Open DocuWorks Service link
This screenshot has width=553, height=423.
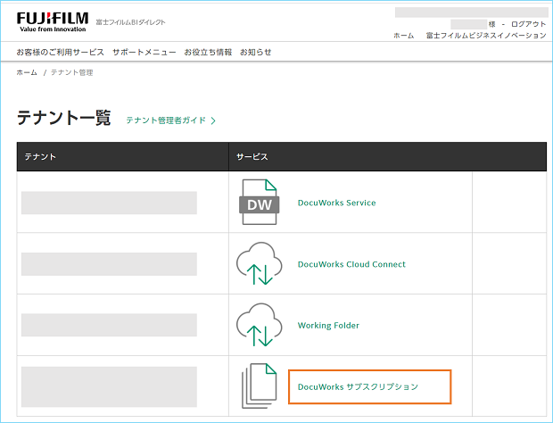(337, 203)
